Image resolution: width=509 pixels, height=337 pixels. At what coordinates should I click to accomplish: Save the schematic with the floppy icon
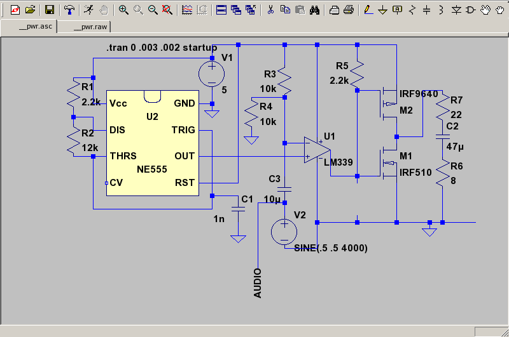50,10
